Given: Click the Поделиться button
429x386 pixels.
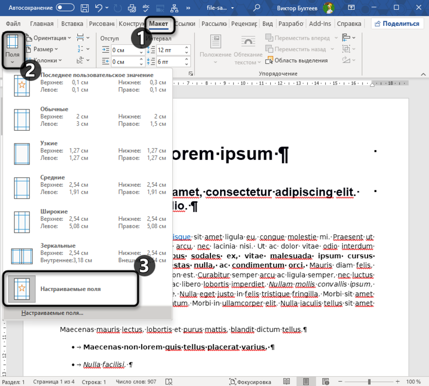Looking at the screenshot, I should coord(397,24).
